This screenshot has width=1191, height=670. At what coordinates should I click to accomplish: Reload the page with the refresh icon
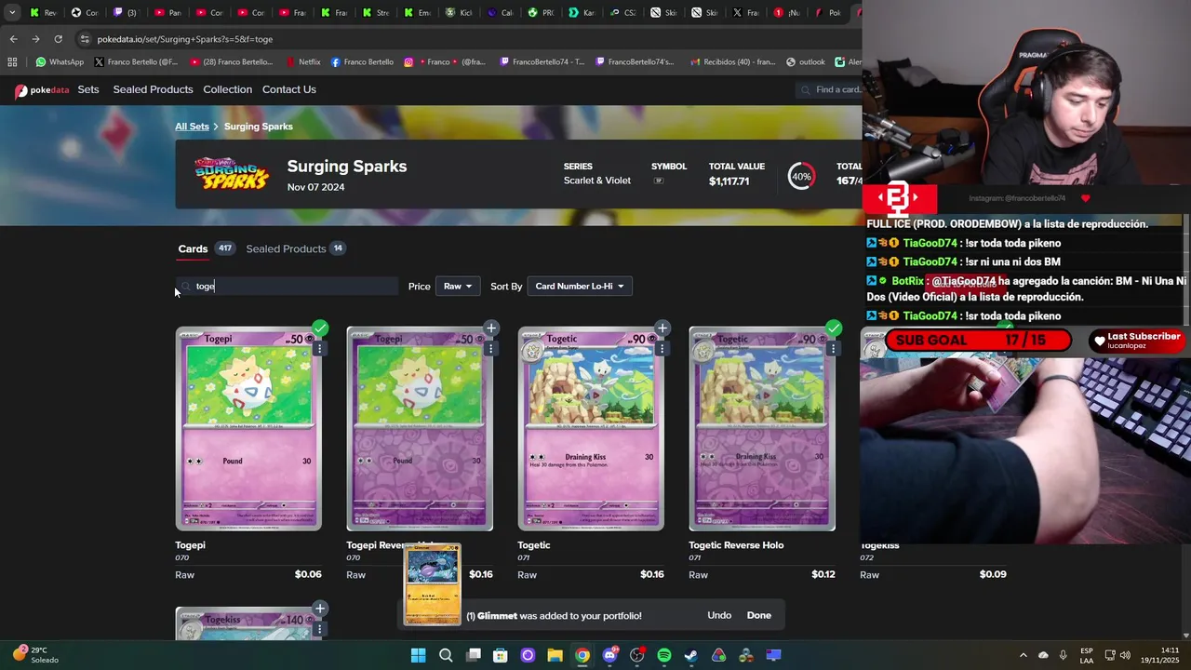(x=58, y=39)
